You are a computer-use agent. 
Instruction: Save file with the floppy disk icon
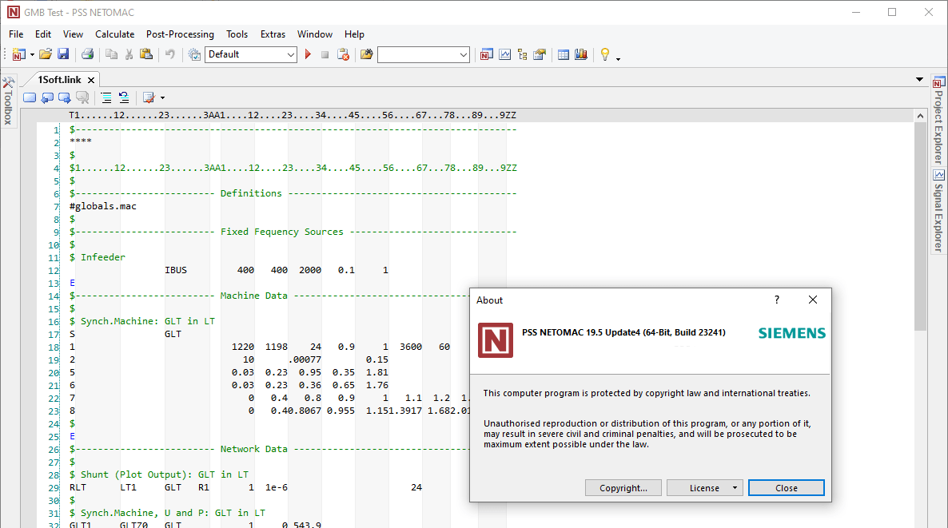click(63, 54)
